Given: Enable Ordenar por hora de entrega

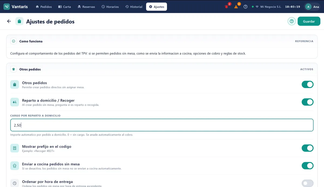Looking at the screenshot, I should tap(308, 183).
